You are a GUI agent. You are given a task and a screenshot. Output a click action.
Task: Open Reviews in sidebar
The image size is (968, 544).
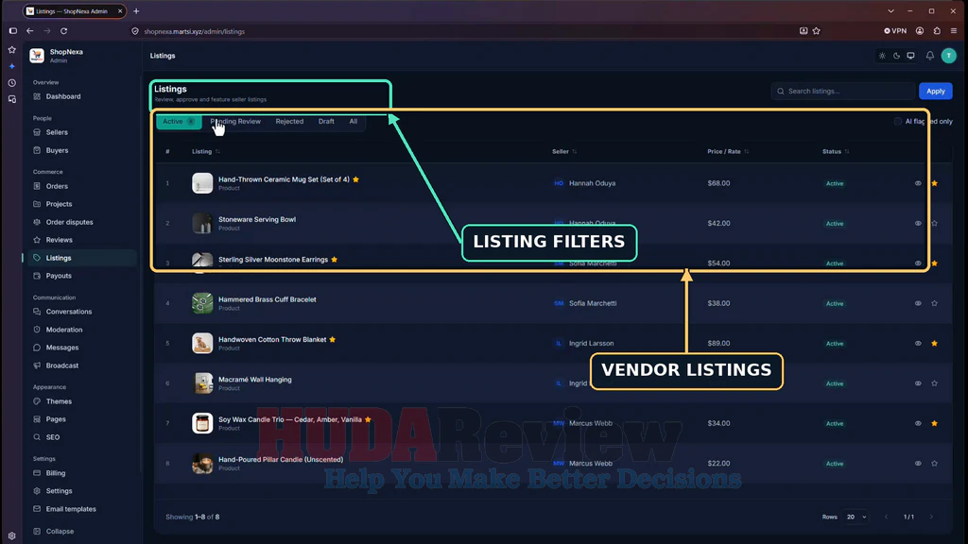pyautogui.click(x=59, y=240)
